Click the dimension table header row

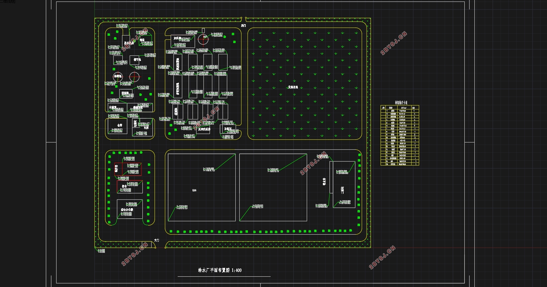point(400,107)
